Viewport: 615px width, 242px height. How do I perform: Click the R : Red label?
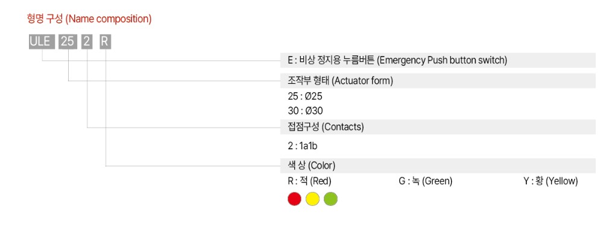[309, 181]
